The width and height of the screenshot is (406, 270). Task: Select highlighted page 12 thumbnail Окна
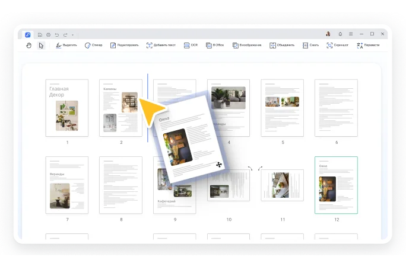[336, 185]
